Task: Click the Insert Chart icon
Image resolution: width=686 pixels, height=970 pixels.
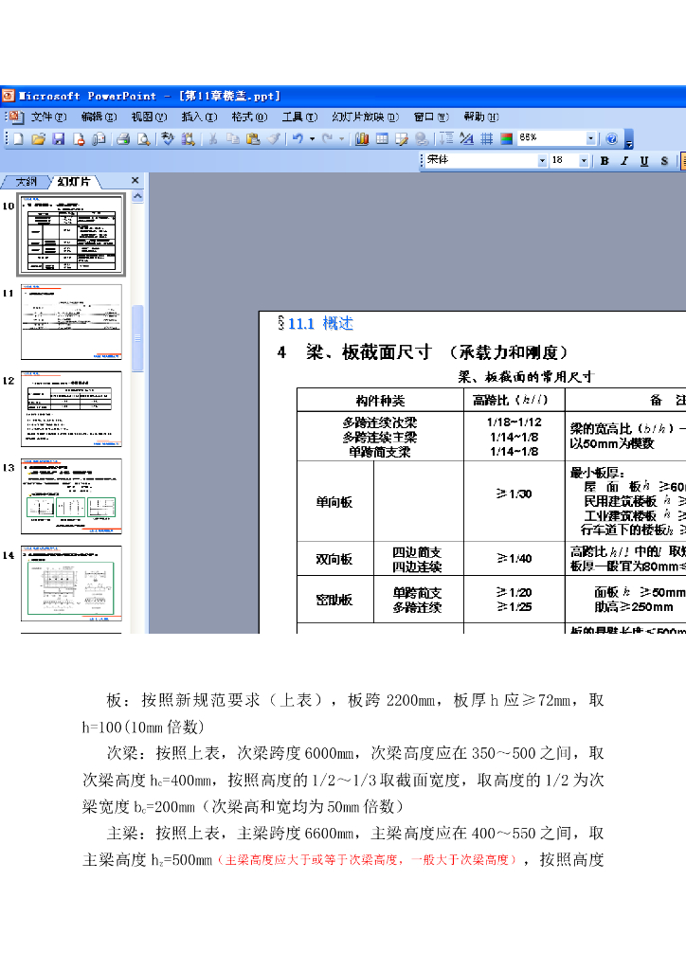Action: (x=362, y=139)
